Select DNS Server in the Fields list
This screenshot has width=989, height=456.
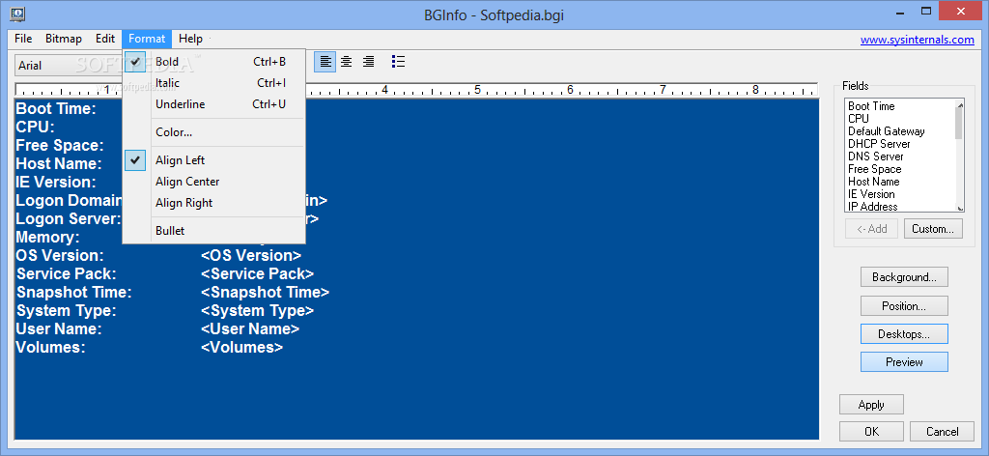pos(900,157)
